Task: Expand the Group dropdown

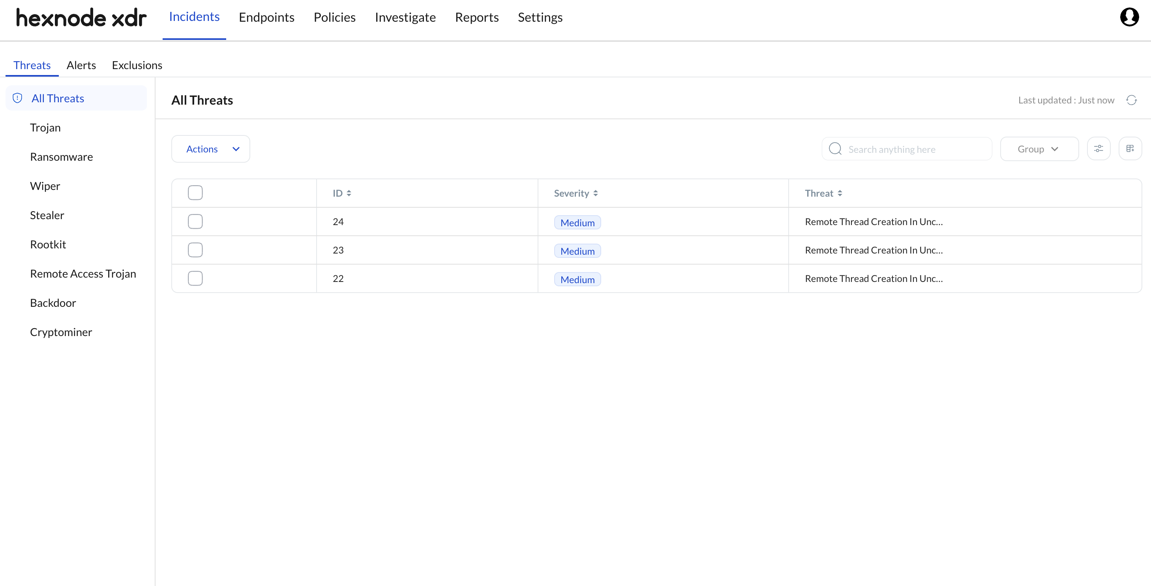Action: [1039, 149]
